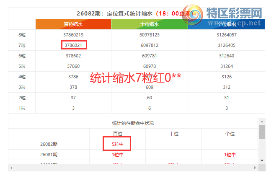Select the value 37860 in 百位 column
Image resolution: width=266 pixels, height=176 pixels.
[73, 66]
